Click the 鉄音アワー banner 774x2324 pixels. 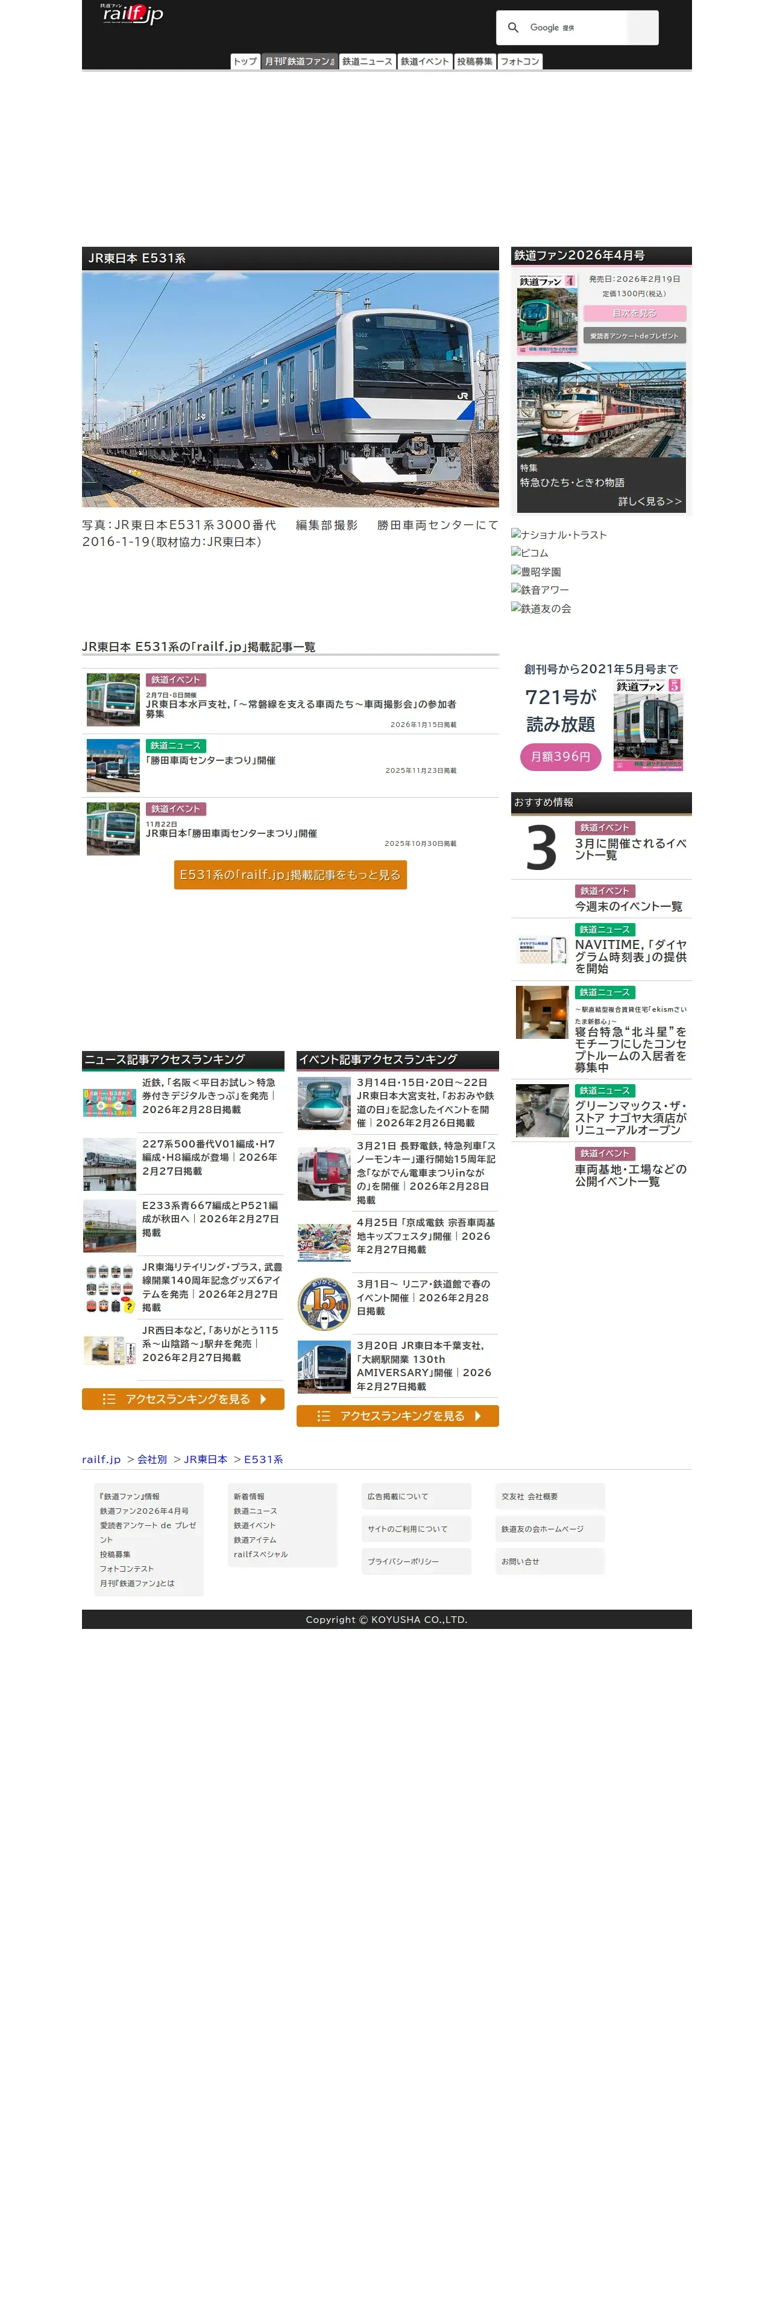(x=540, y=589)
